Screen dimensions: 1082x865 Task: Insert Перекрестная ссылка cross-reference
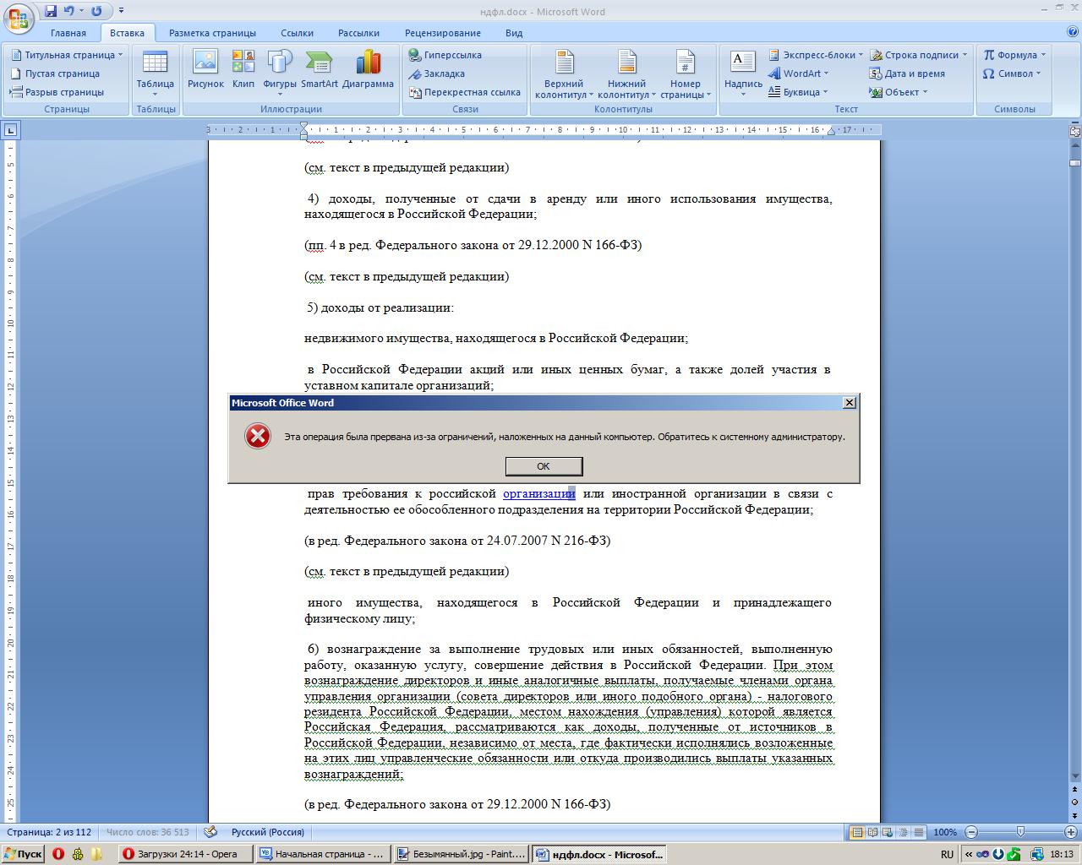[x=464, y=92]
